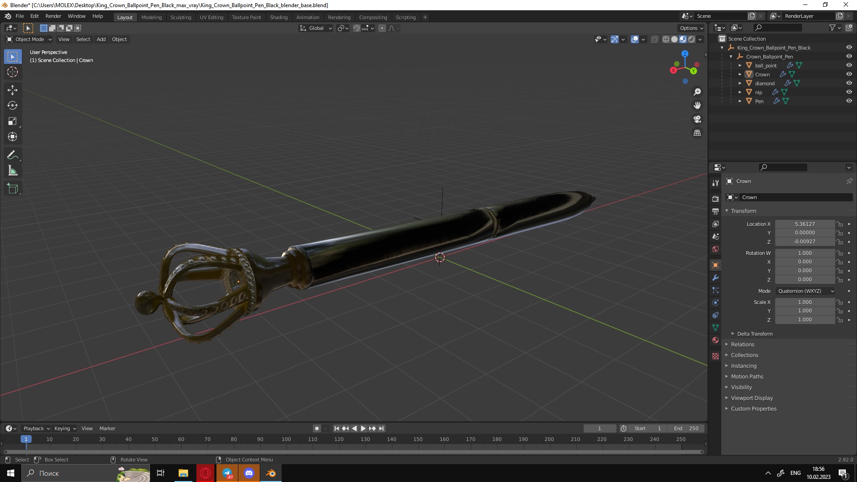
Task: Open the Output properties tab
Action: (716, 211)
